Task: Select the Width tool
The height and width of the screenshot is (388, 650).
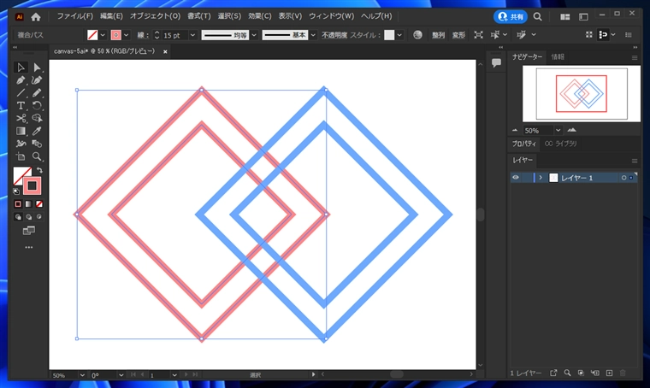Action: click(x=21, y=144)
